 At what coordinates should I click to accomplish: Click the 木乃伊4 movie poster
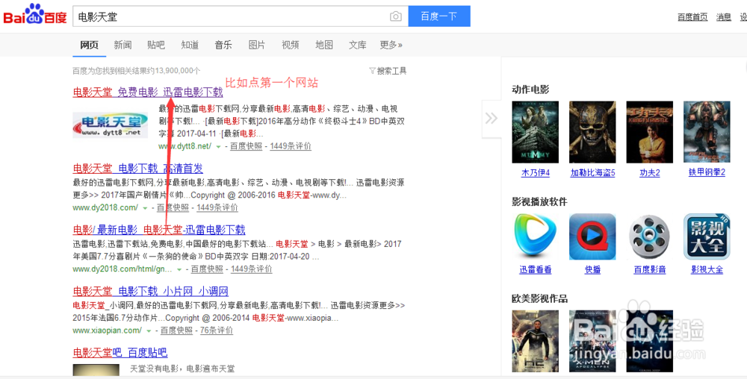tap(535, 132)
